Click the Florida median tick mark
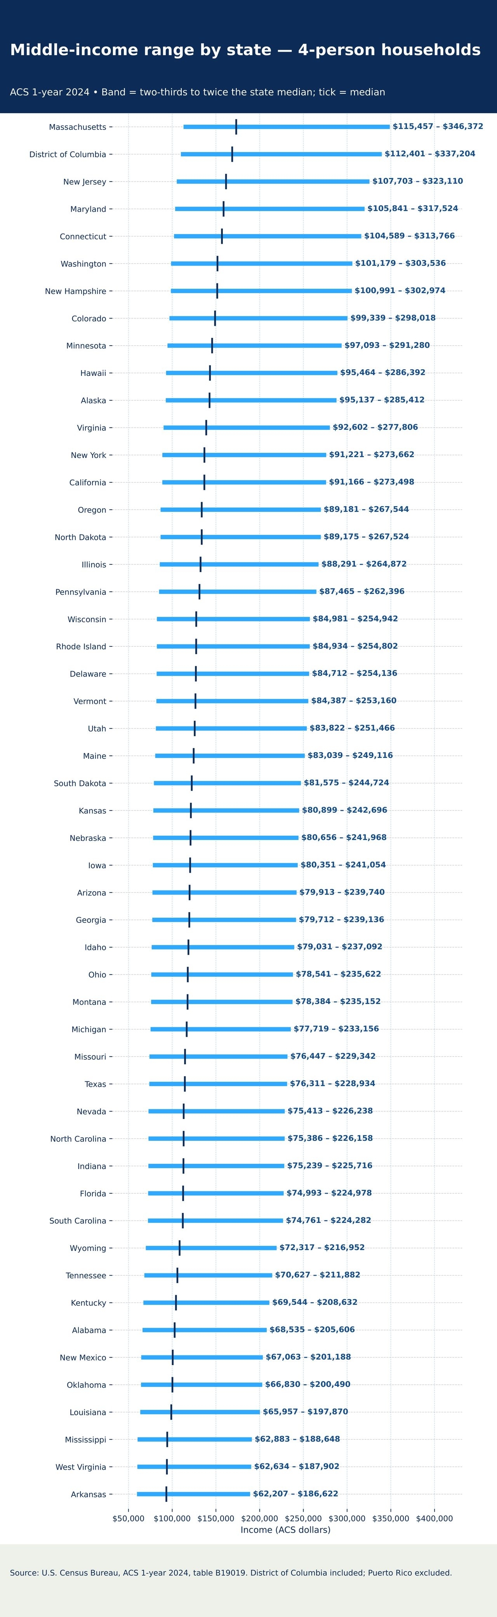497x1617 pixels. (183, 1193)
